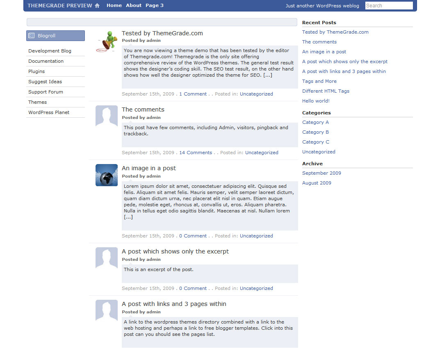Click avatar beside the excerpt-only post
This screenshot has width=433, height=349.
coord(107,258)
